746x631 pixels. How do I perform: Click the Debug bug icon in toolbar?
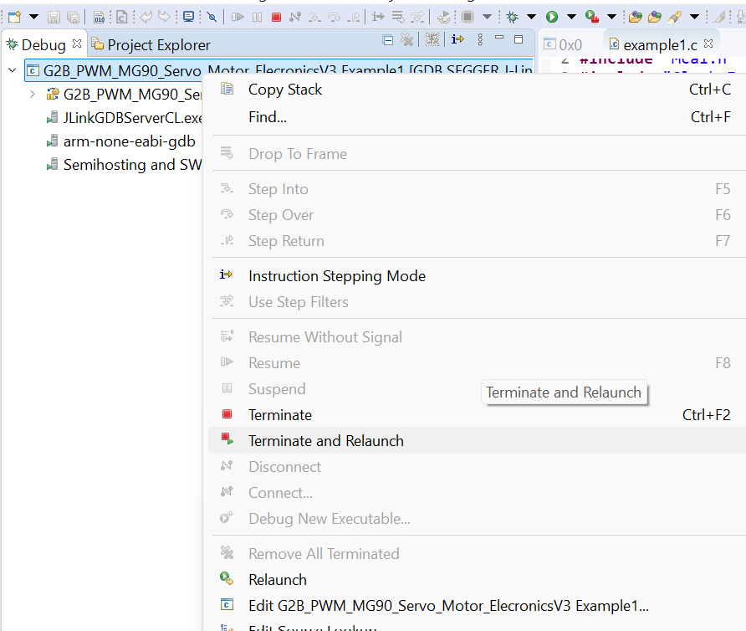point(512,17)
